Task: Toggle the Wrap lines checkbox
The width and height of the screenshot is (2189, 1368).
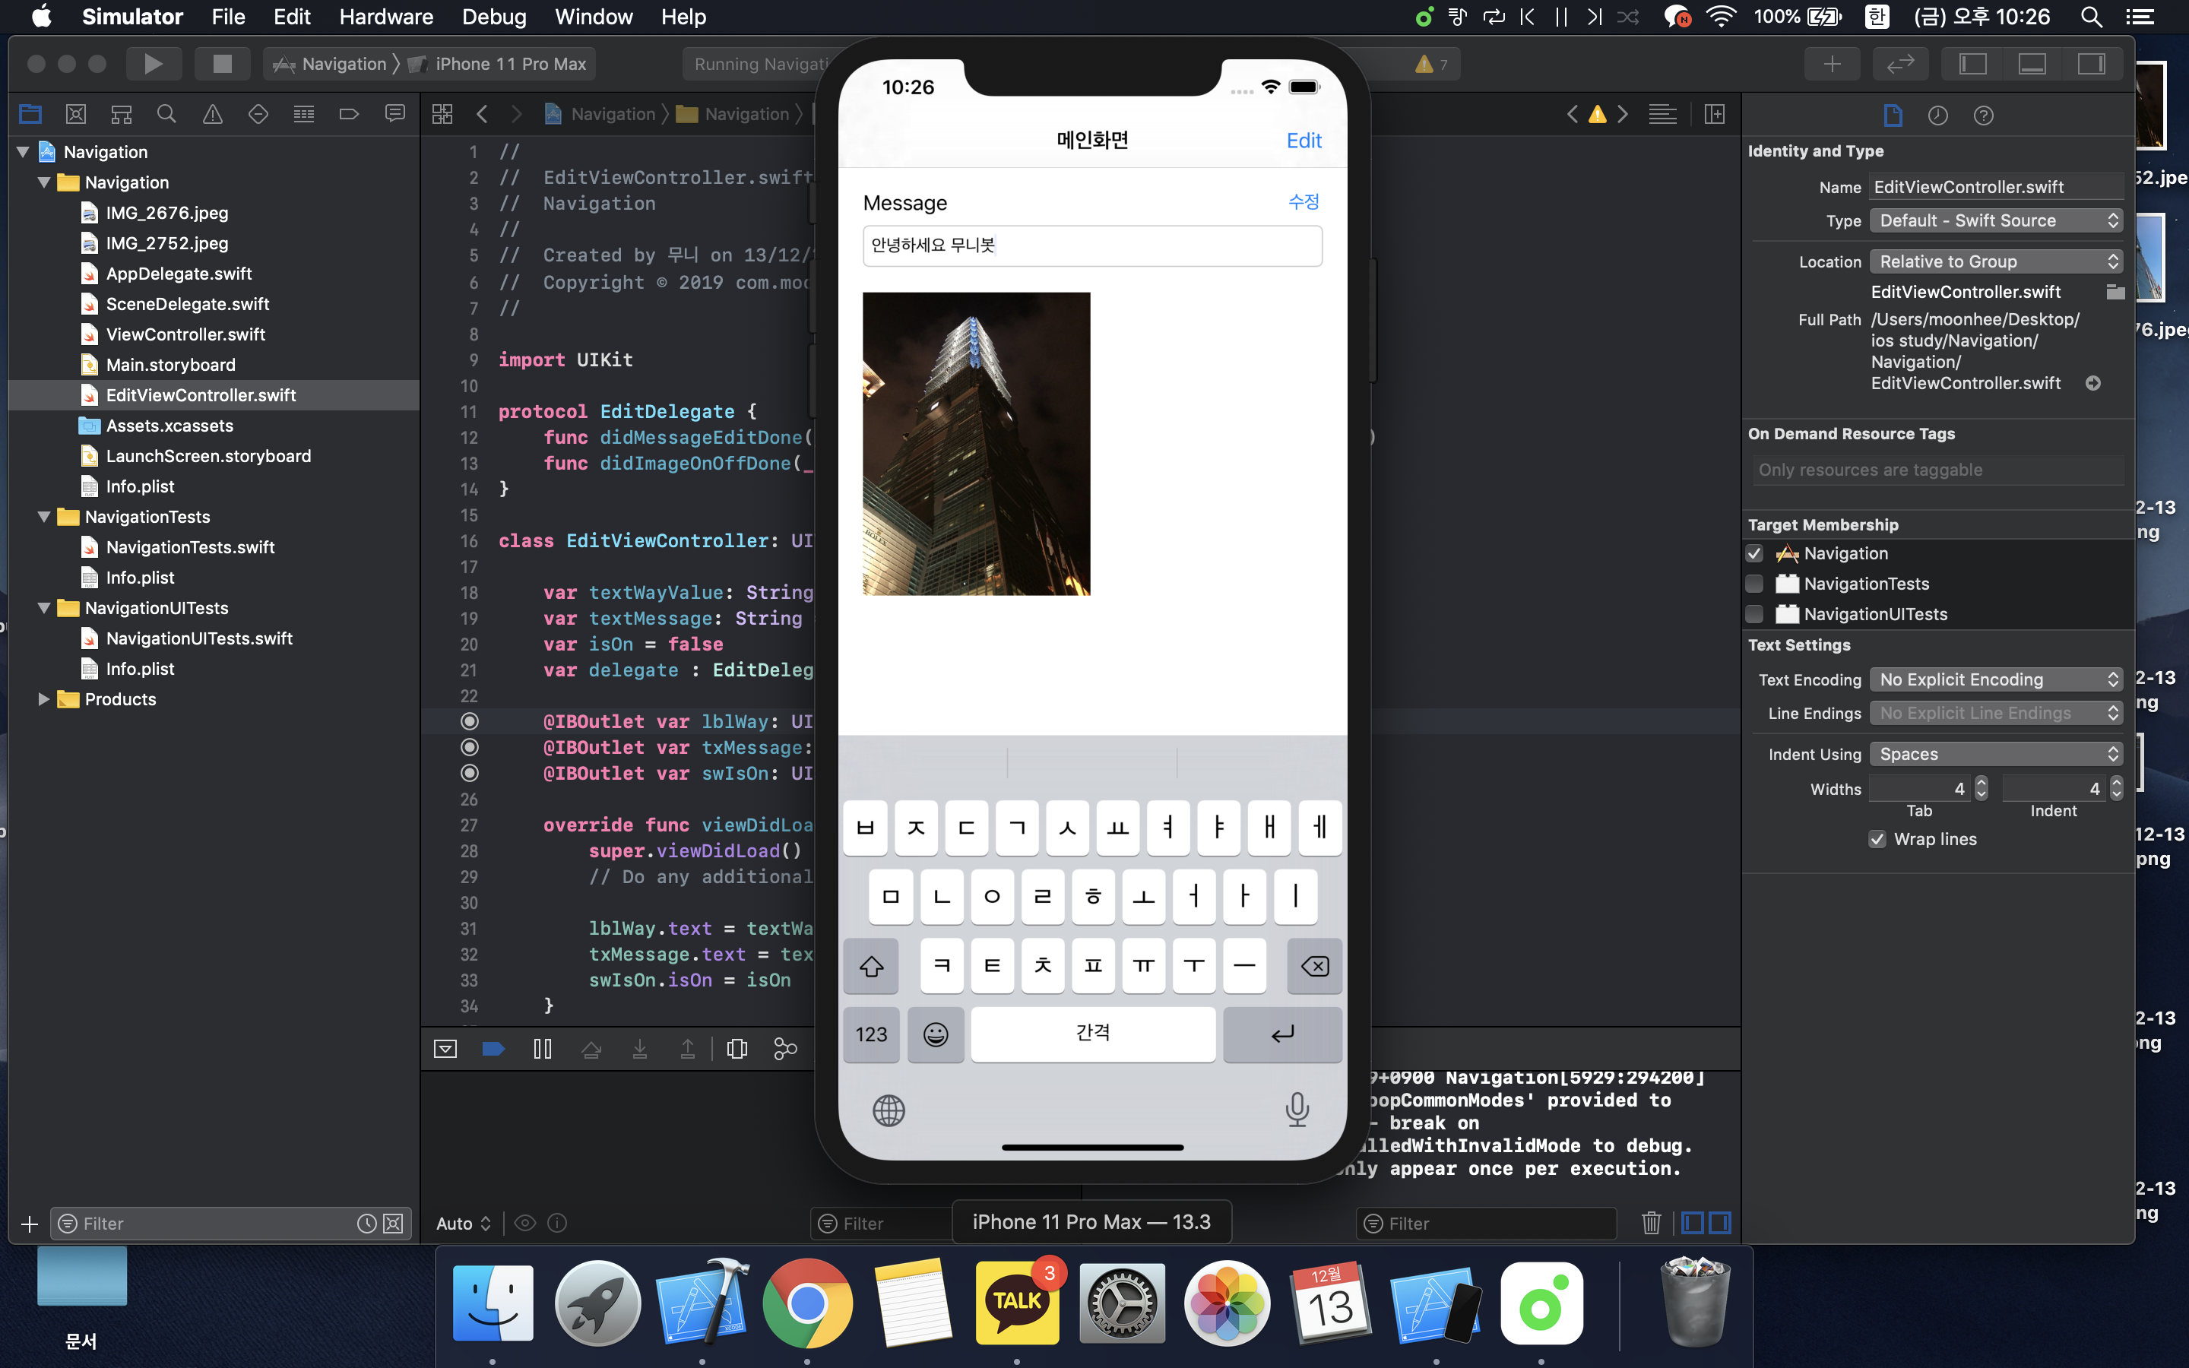Action: click(x=1877, y=839)
